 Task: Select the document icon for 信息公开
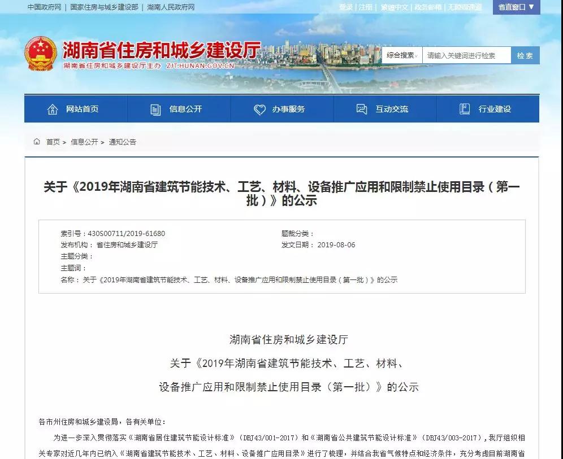[154, 110]
